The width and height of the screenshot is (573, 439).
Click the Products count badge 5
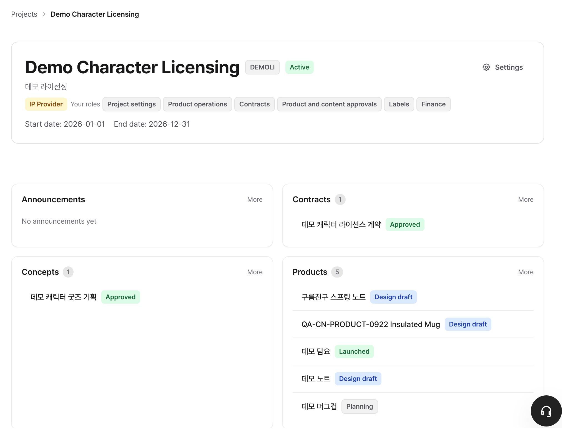coord(337,272)
